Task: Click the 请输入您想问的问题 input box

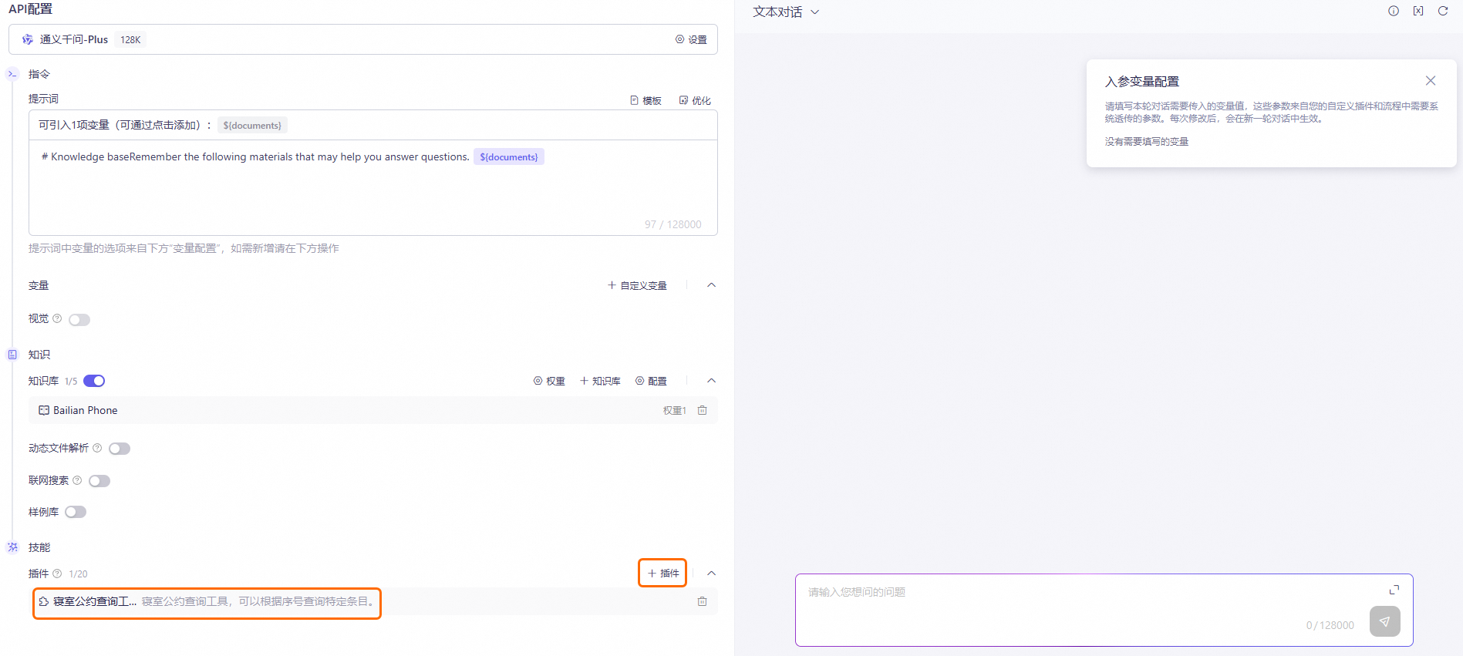Action: [1104, 610]
